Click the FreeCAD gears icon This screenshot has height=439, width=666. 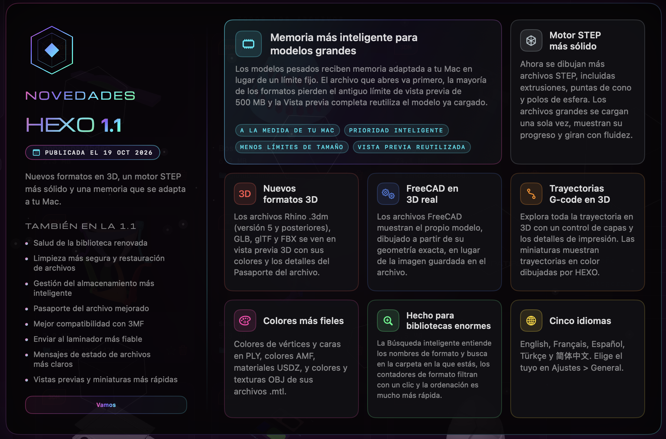tap(388, 194)
